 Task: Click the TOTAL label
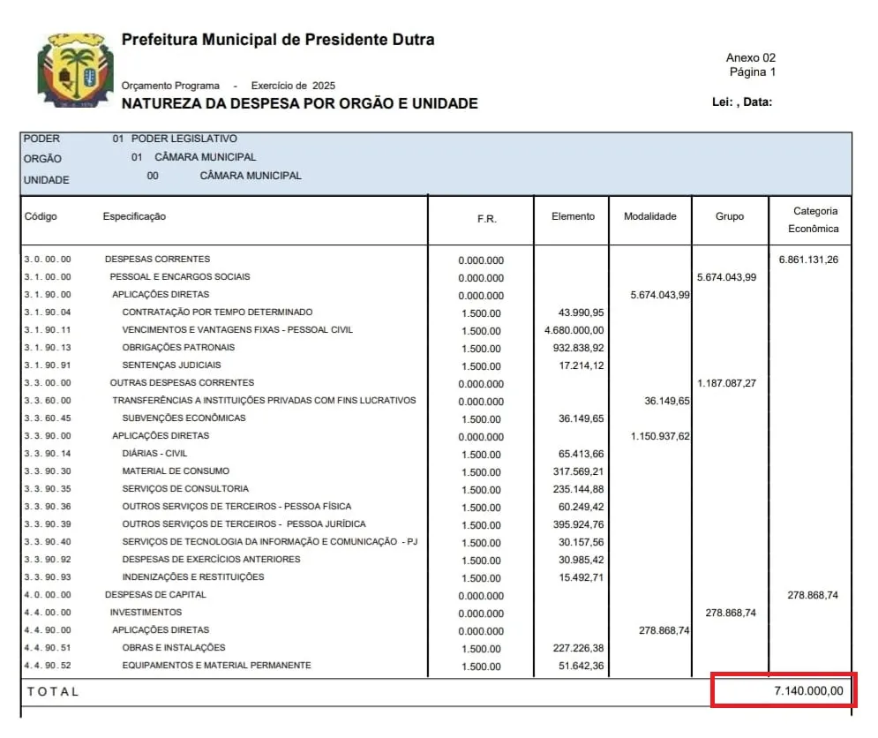click(x=53, y=691)
